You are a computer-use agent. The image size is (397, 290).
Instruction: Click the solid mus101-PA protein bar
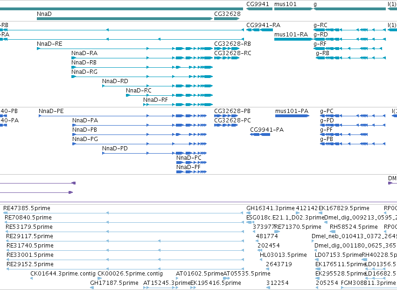(292, 116)
